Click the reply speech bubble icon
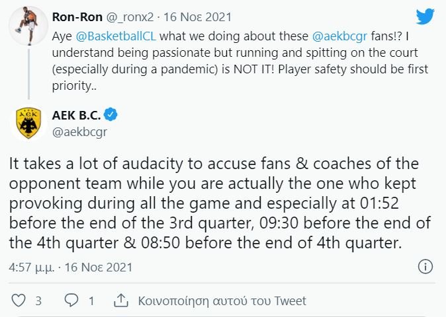This screenshot has width=446, height=317. [x=71, y=300]
